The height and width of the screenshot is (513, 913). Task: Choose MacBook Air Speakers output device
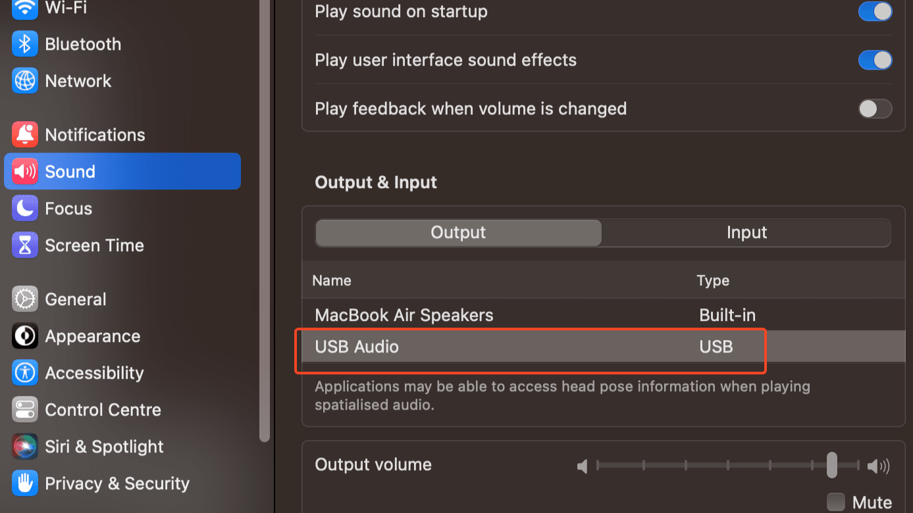coord(604,315)
